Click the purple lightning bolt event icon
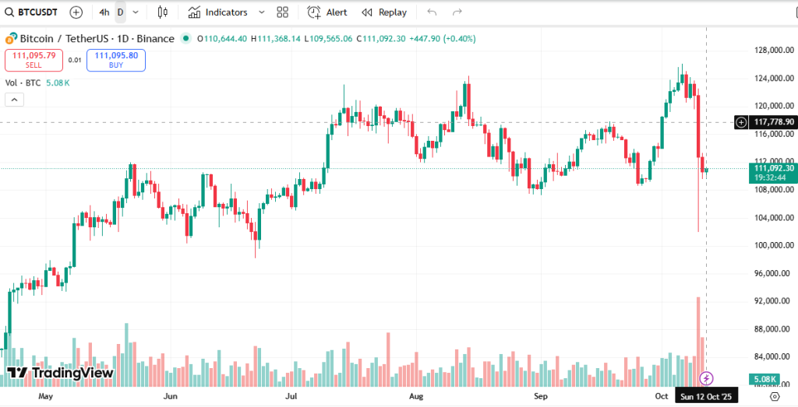798x407 pixels. [x=706, y=378]
